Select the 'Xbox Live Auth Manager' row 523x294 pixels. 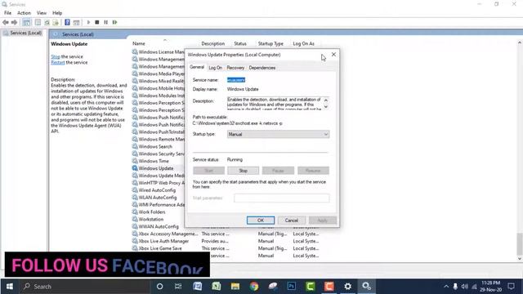163,241
